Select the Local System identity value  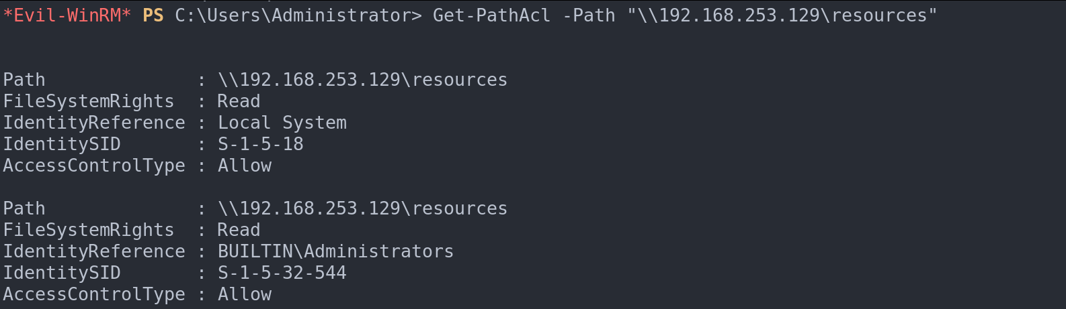(282, 123)
